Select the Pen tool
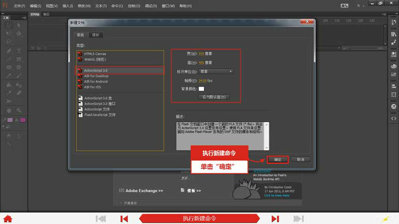 tap(9, 51)
